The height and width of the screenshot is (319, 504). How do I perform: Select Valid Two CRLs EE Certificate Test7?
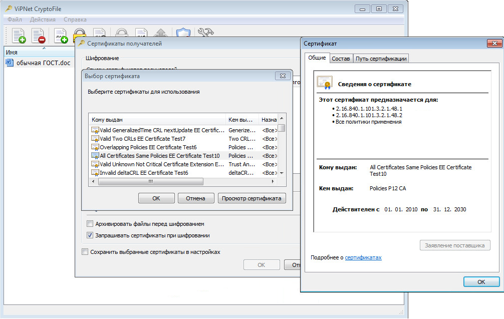pyautogui.click(x=183, y=139)
